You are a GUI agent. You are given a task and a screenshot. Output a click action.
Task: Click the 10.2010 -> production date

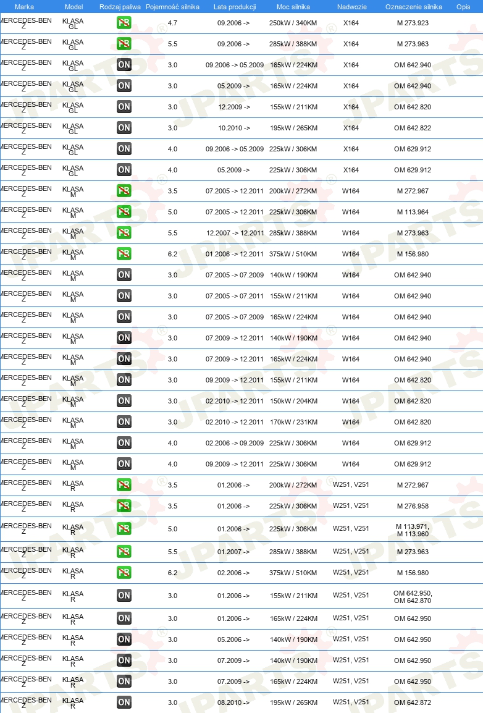[x=234, y=128]
